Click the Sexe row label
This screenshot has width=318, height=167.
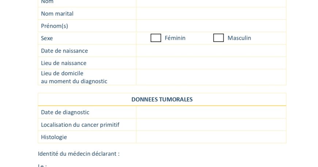coord(47,38)
